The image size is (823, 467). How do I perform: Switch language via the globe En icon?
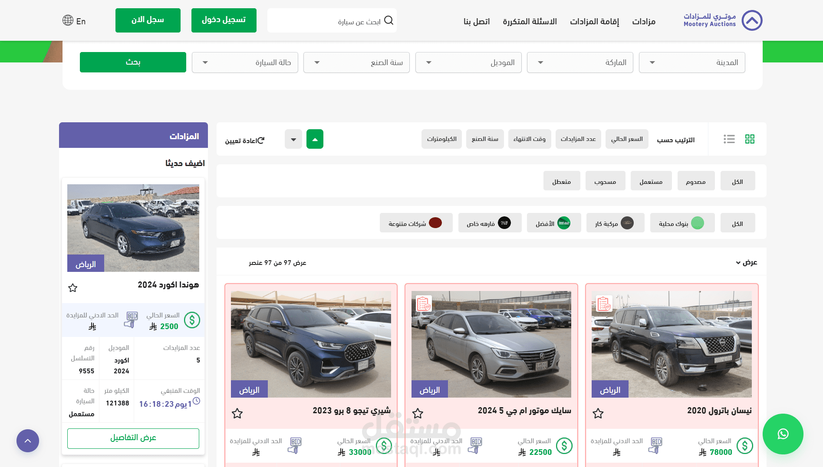coord(74,21)
